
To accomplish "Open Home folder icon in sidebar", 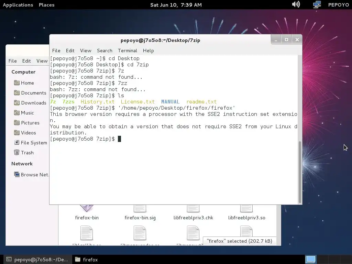I will pos(16,83).
